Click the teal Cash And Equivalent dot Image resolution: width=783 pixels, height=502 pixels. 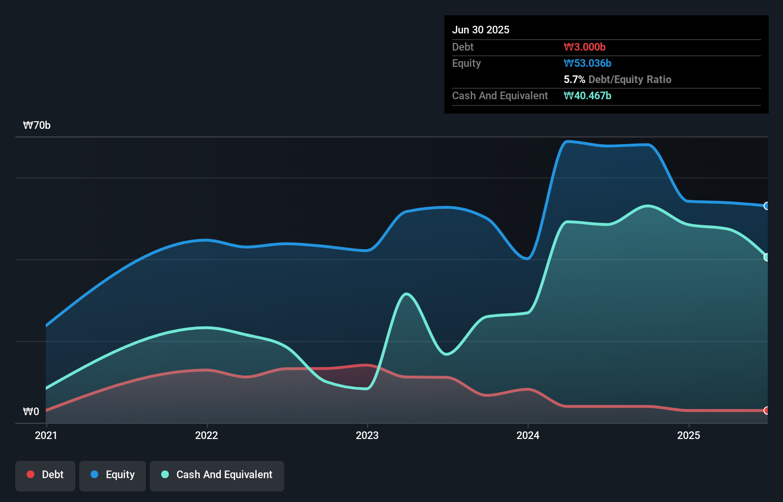tap(164, 474)
